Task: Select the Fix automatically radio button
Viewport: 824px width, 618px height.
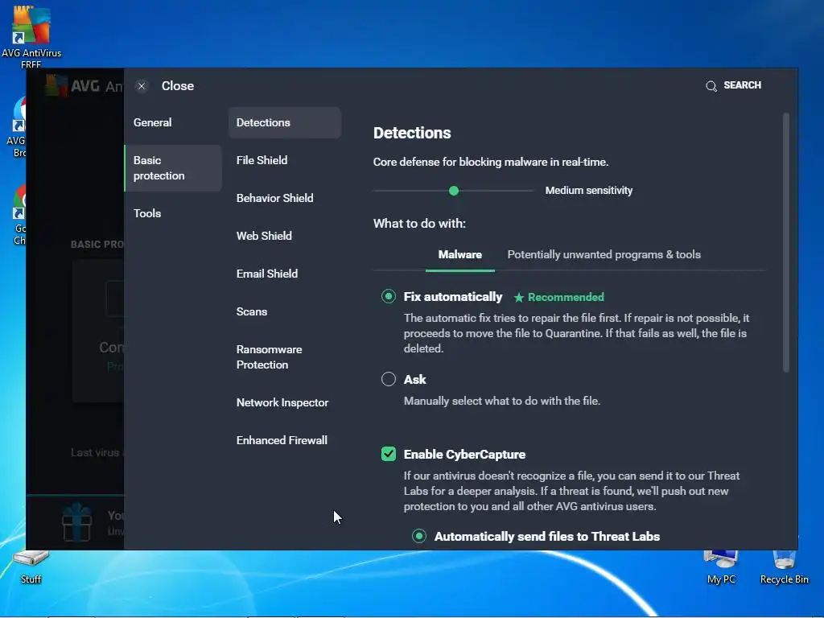Action: point(389,297)
